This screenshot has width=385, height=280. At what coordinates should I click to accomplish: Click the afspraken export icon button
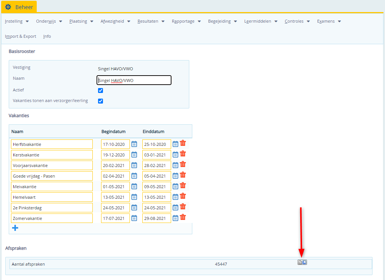tap(302, 262)
